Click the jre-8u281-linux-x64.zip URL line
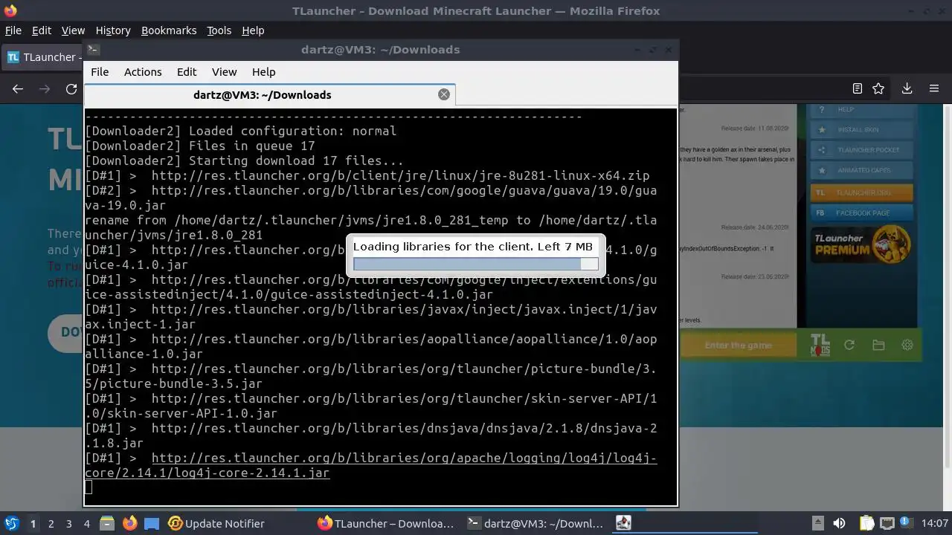Screen dimensions: 952x535 [x=400, y=175]
